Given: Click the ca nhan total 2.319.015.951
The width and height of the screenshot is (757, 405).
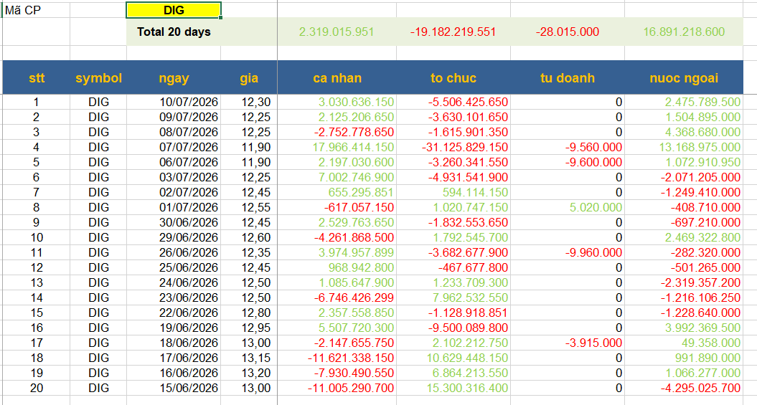Looking at the screenshot, I should [x=337, y=32].
